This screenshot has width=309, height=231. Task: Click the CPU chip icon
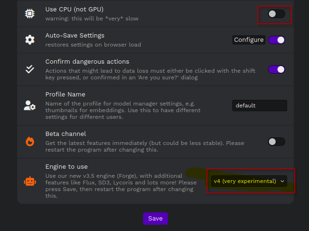pos(30,14)
